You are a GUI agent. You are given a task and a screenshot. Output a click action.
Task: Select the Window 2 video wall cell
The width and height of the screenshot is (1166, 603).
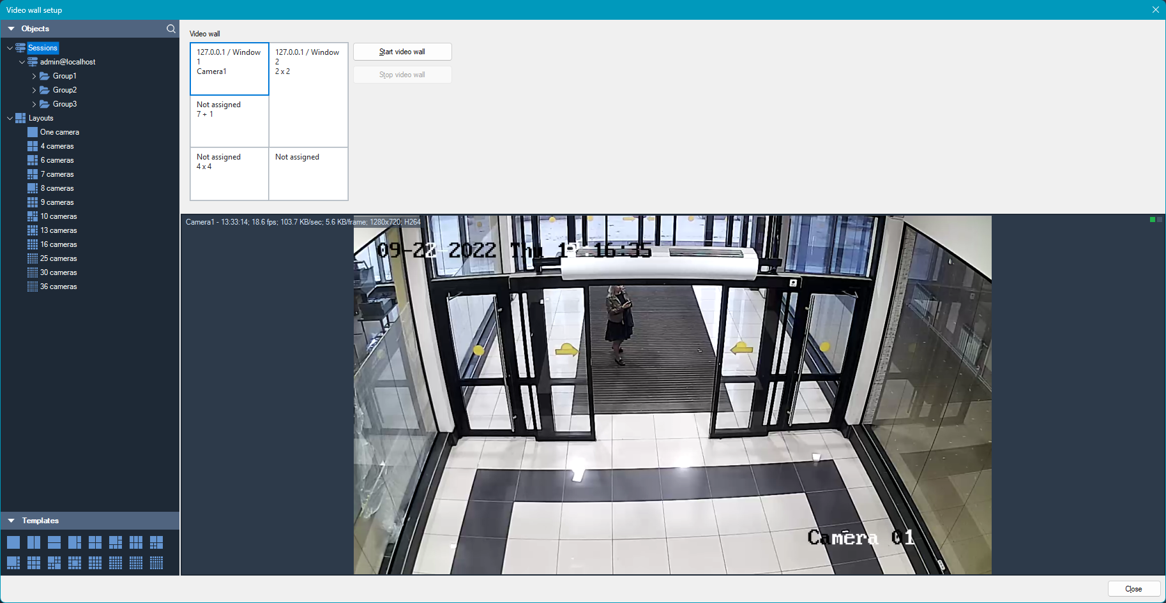(x=308, y=95)
